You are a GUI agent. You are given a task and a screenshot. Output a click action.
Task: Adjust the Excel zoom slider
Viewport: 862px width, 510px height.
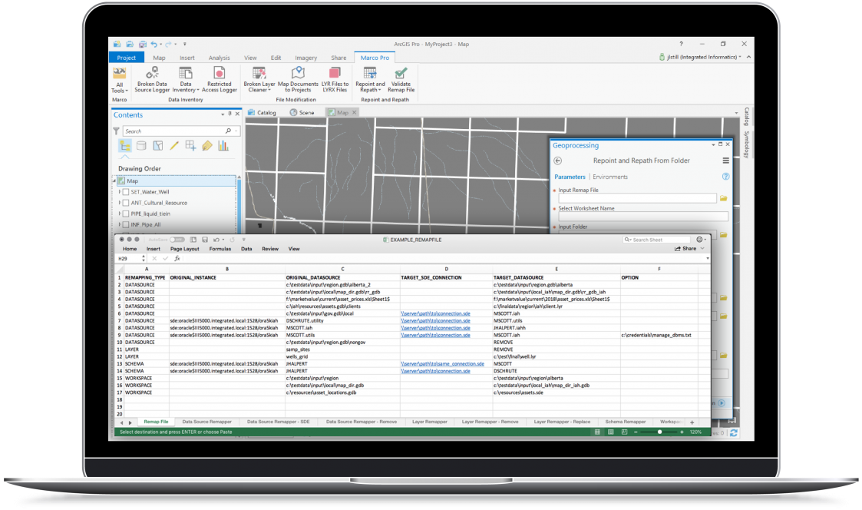pos(659,432)
